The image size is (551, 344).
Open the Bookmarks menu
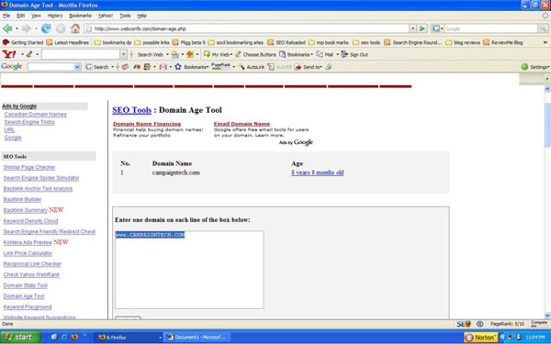[80, 16]
